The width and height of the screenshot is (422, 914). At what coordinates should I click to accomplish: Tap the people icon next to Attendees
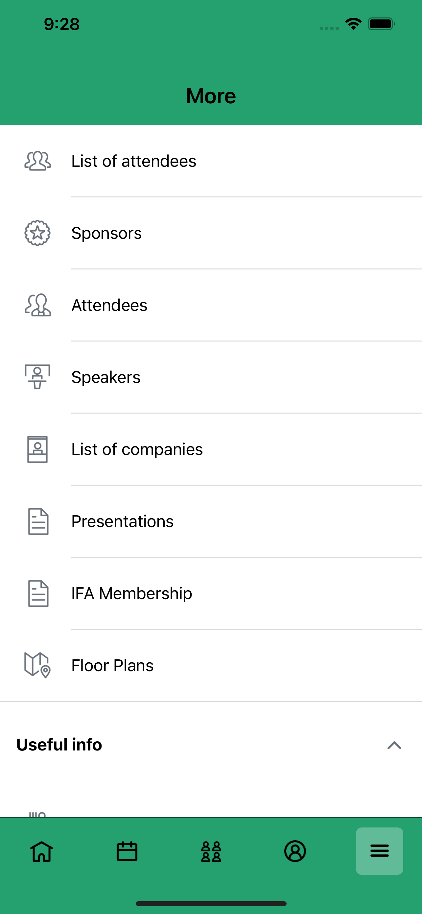tap(37, 305)
